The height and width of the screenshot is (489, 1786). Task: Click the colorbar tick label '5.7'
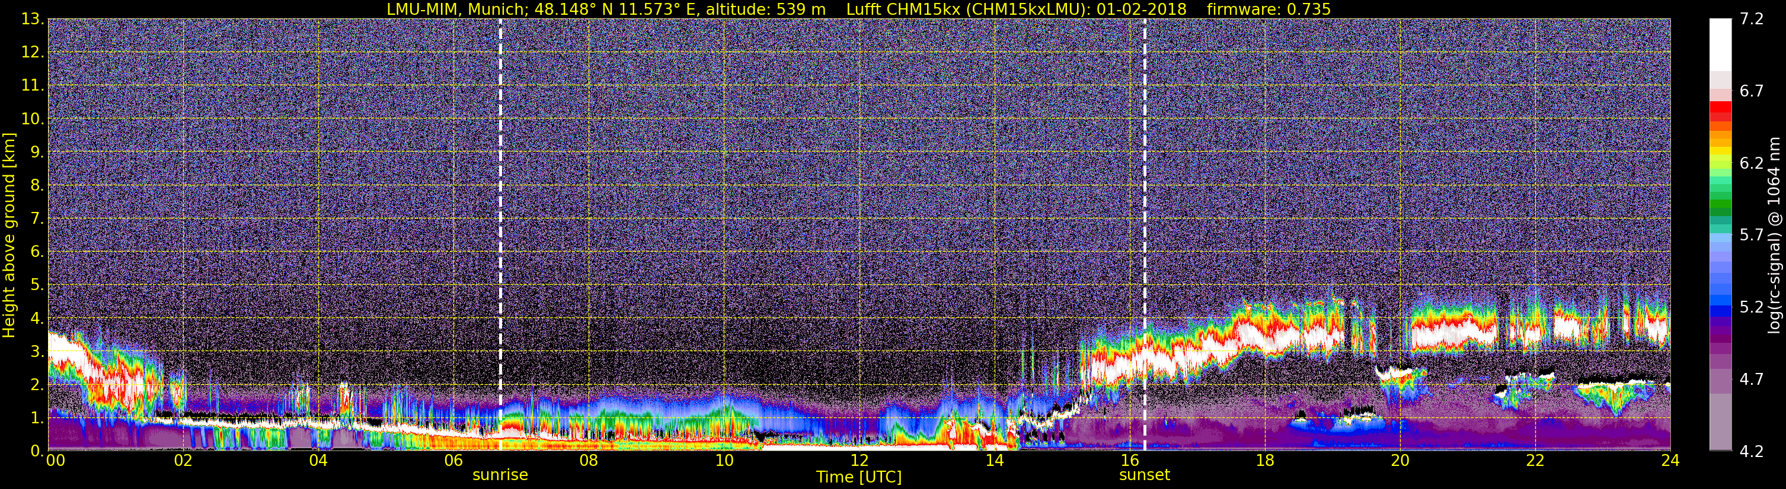coord(1752,236)
